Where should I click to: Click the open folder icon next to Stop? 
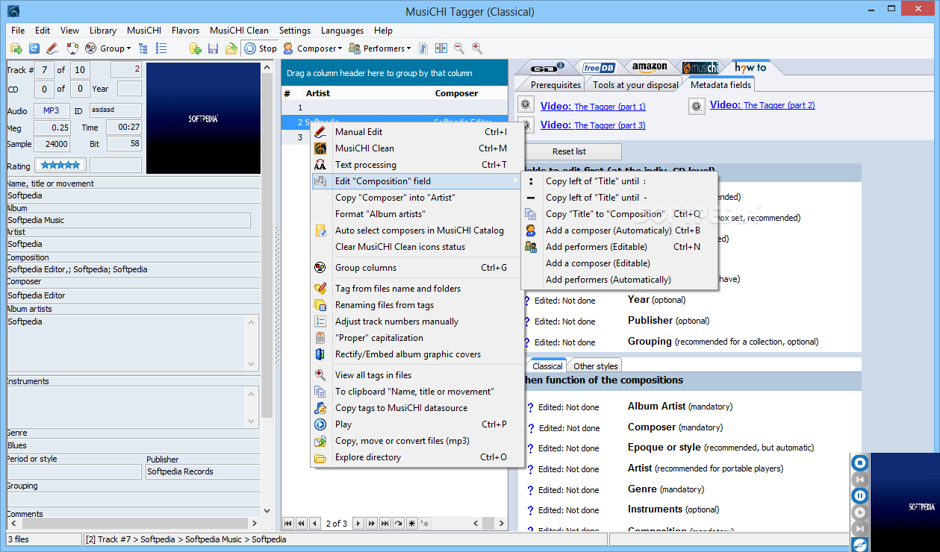231,48
